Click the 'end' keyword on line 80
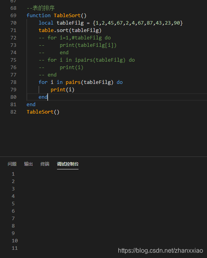Viewport: 207px width, 258px height. [43, 97]
